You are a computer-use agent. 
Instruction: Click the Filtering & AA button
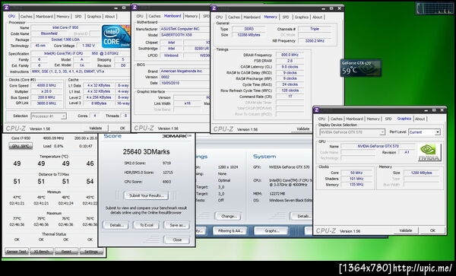click(230, 231)
